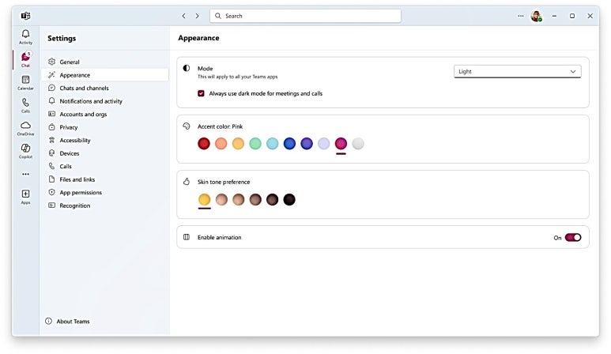Screen dimensions: 611x354
Task: Click the profile avatar button
Action: coord(536,16)
